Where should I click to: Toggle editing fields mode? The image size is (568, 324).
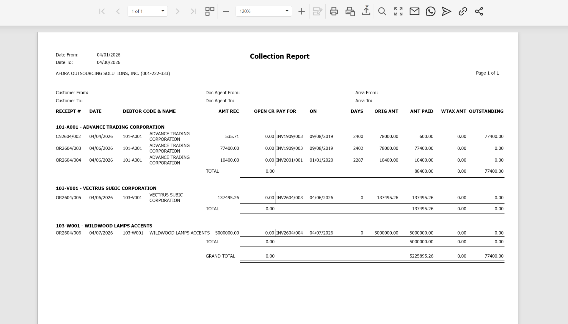pos(317,11)
